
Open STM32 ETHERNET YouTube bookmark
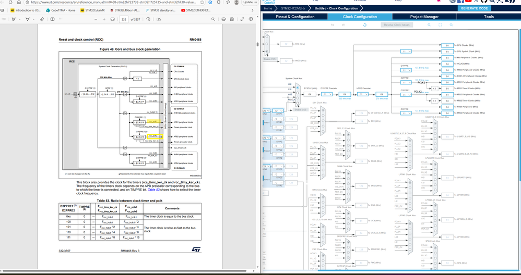tap(196, 10)
